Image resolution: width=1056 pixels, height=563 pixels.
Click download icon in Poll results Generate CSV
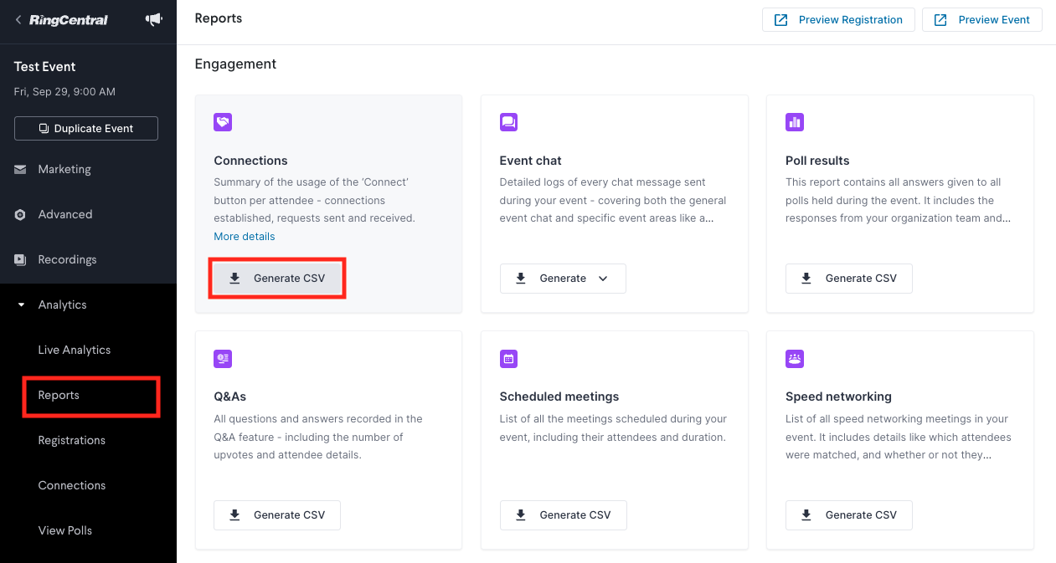point(806,279)
